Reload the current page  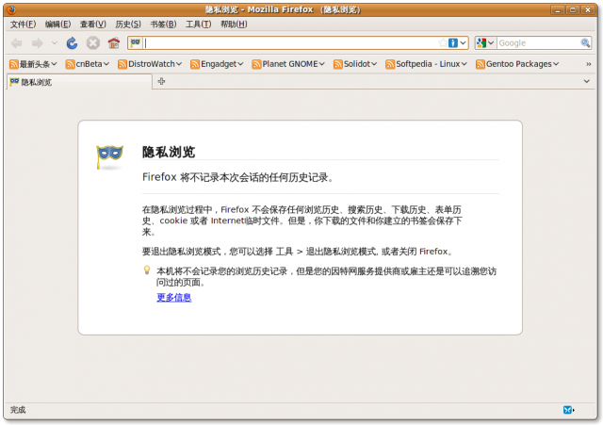point(72,43)
